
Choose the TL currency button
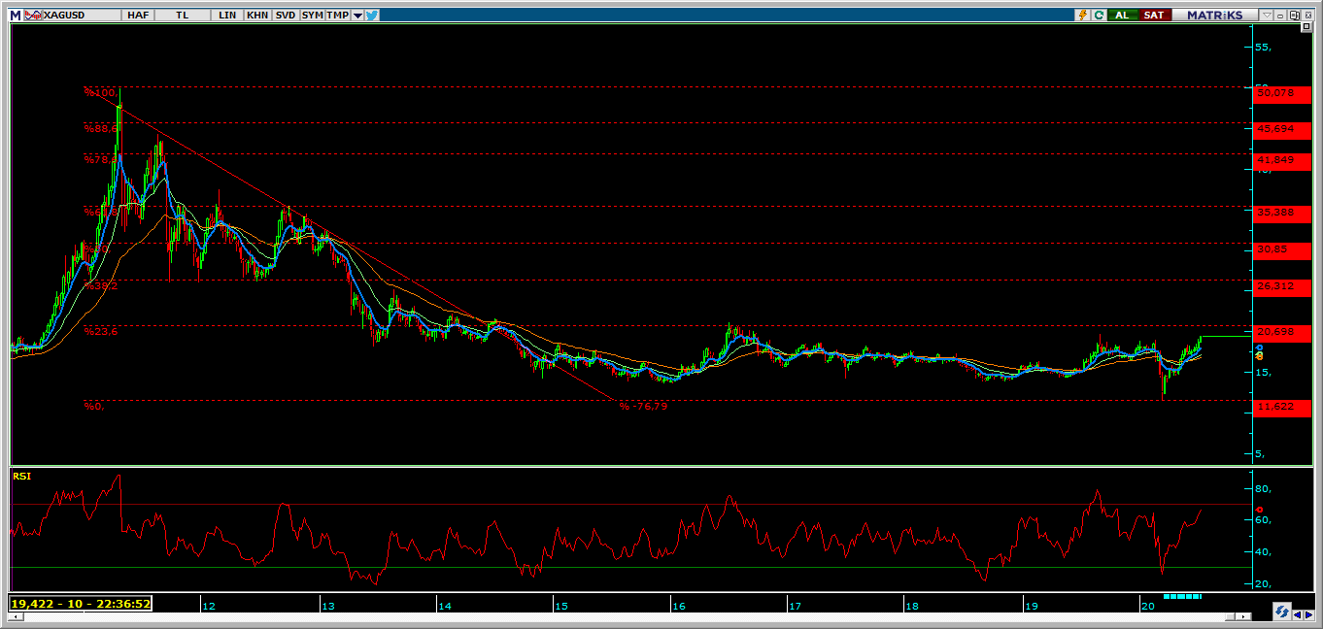coord(182,16)
